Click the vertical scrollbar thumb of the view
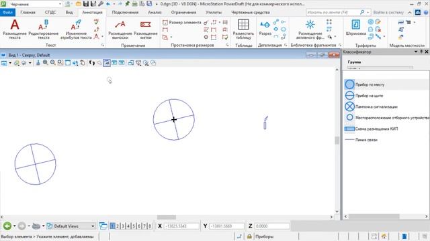 coord(337,140)
